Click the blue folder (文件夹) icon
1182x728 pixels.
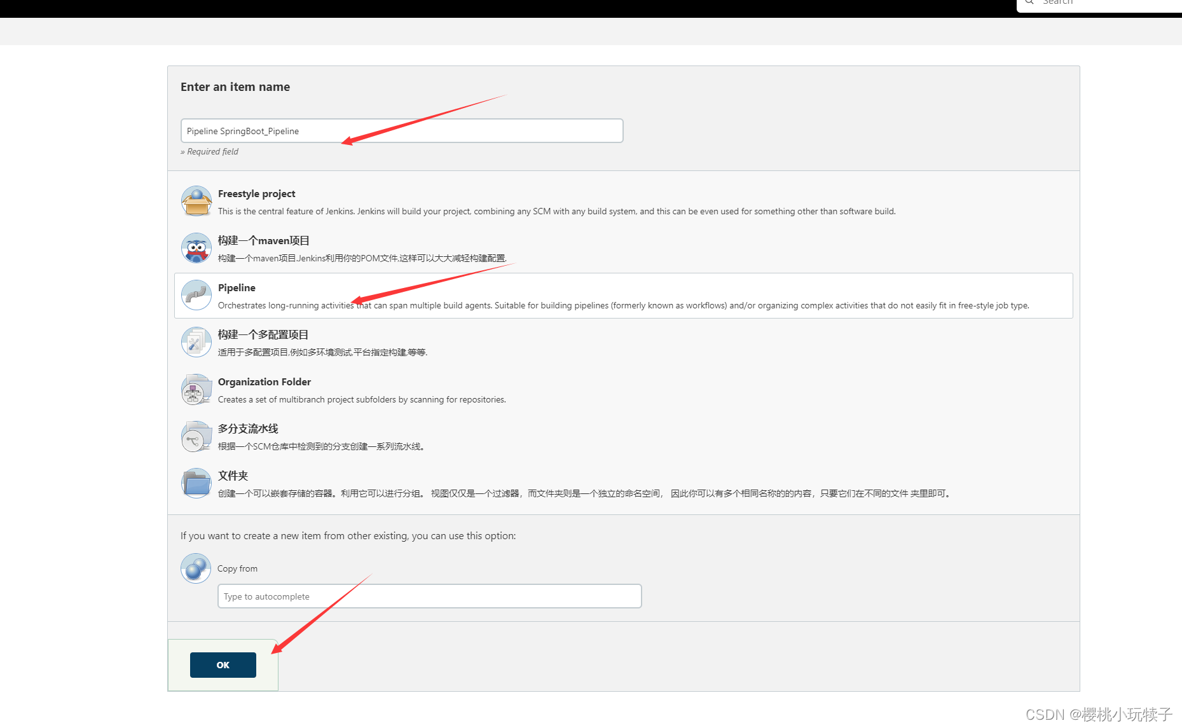click(196, 483)
